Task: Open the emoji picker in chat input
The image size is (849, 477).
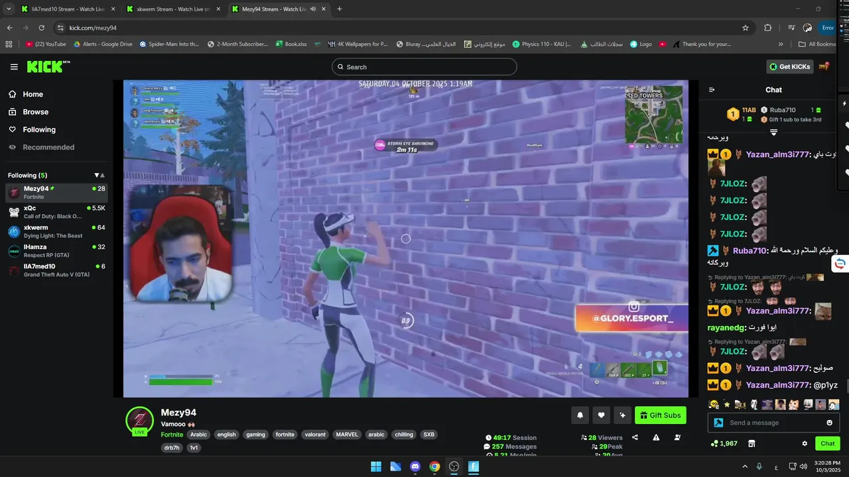Action: [x=829, y=423]
